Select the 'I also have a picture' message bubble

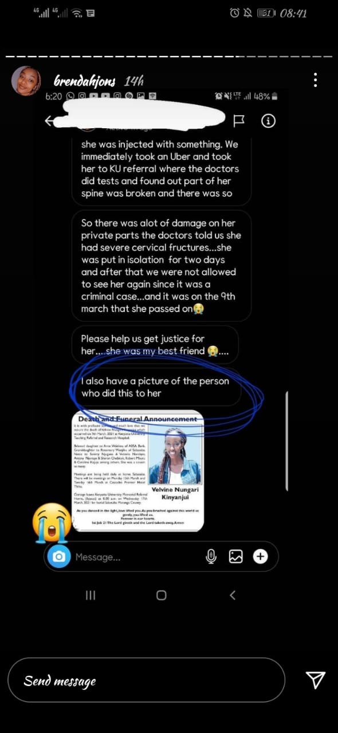(x=156, y=387)
